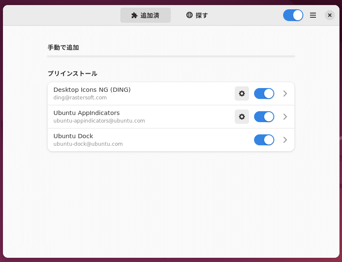Screen dimensions: 342x262
Task: Open settings for Desktop Icons NG (DING)
Action: pos(241,94)
